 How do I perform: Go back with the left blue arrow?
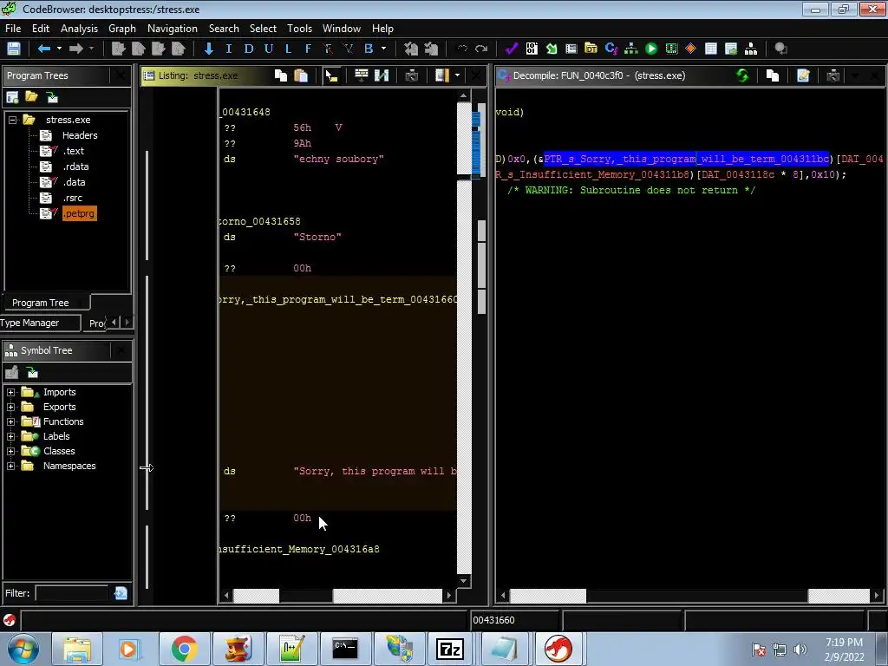pyautogui.click(x=43, y=49)
